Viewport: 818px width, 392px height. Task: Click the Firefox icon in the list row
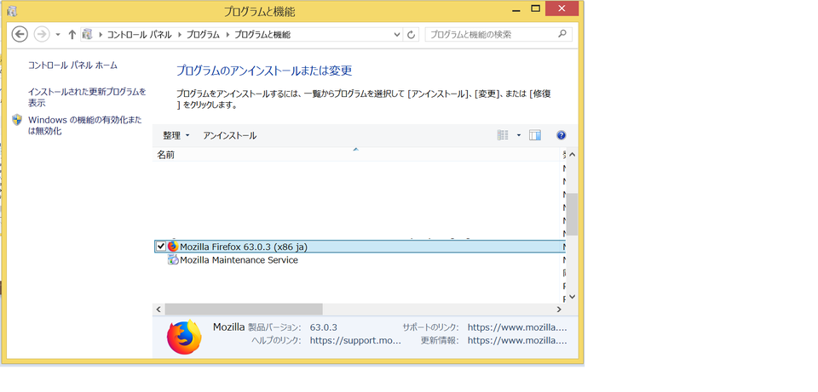(x=173, y=247)
